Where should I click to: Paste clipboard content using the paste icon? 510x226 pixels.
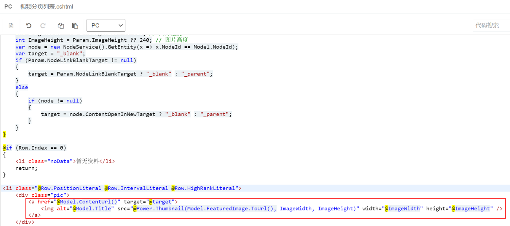click(x=75, y=25)
